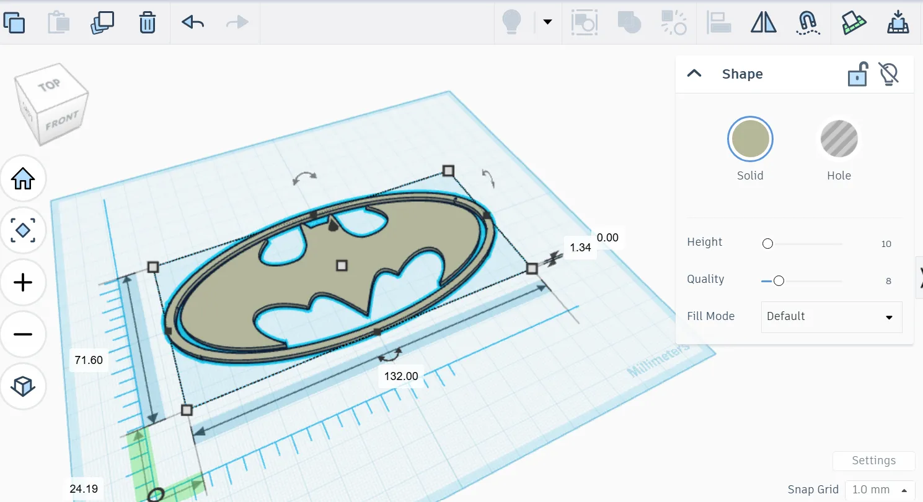Open grid Settings
Image resolution: width=923 pixels, height=502 pixels.
tap(873, 461)
